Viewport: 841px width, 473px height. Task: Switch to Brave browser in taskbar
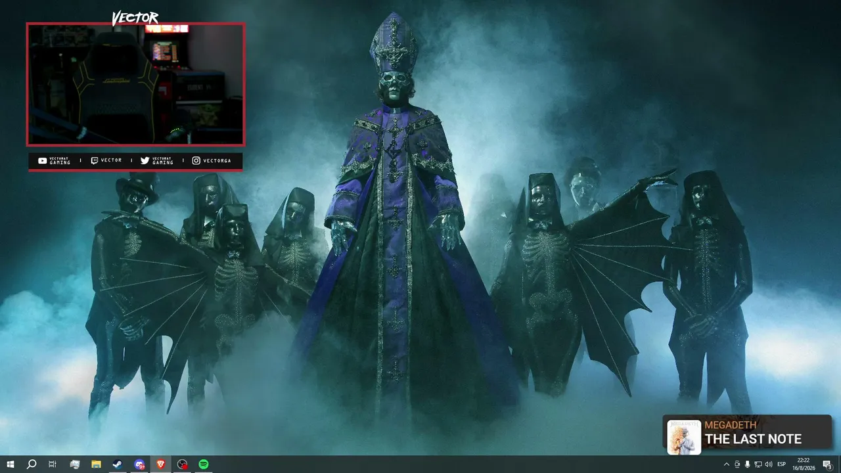pos(161,464)
